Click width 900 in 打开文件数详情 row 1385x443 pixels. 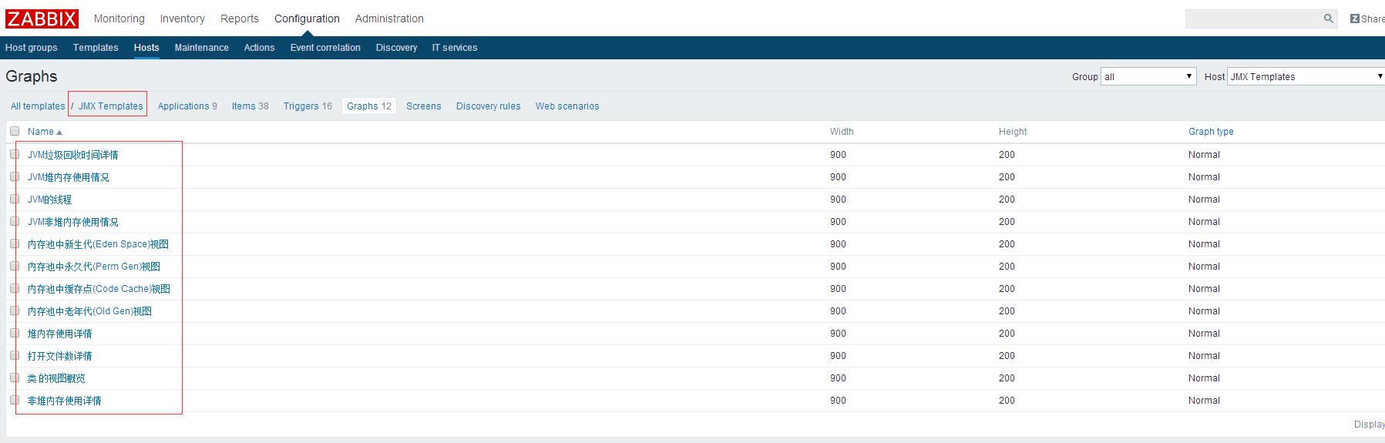pyautogui.click(x=838, y=356)
